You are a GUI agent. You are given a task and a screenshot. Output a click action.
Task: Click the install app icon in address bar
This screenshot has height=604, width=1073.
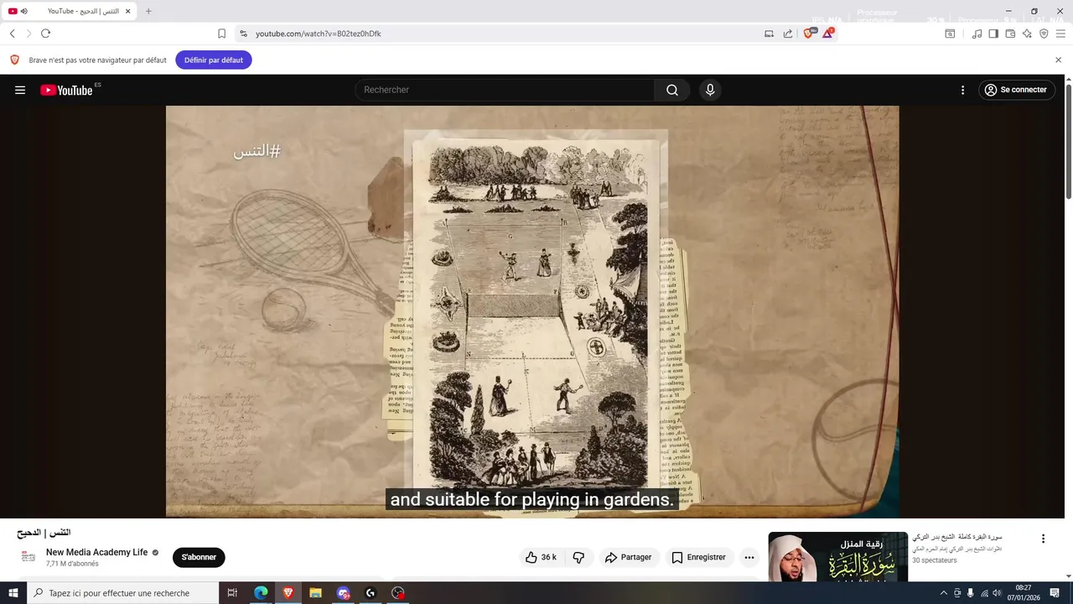[x=769, y=34]
